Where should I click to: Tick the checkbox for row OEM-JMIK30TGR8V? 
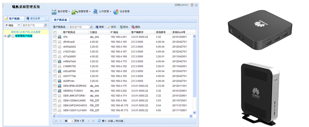(x=55, y=96)
